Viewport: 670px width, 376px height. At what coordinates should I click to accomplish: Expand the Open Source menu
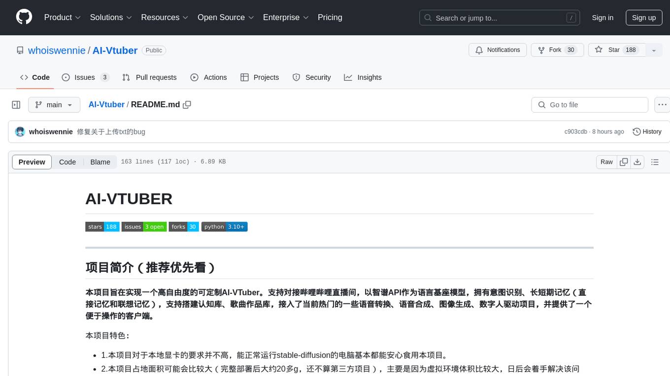click(x=226, y=17)
